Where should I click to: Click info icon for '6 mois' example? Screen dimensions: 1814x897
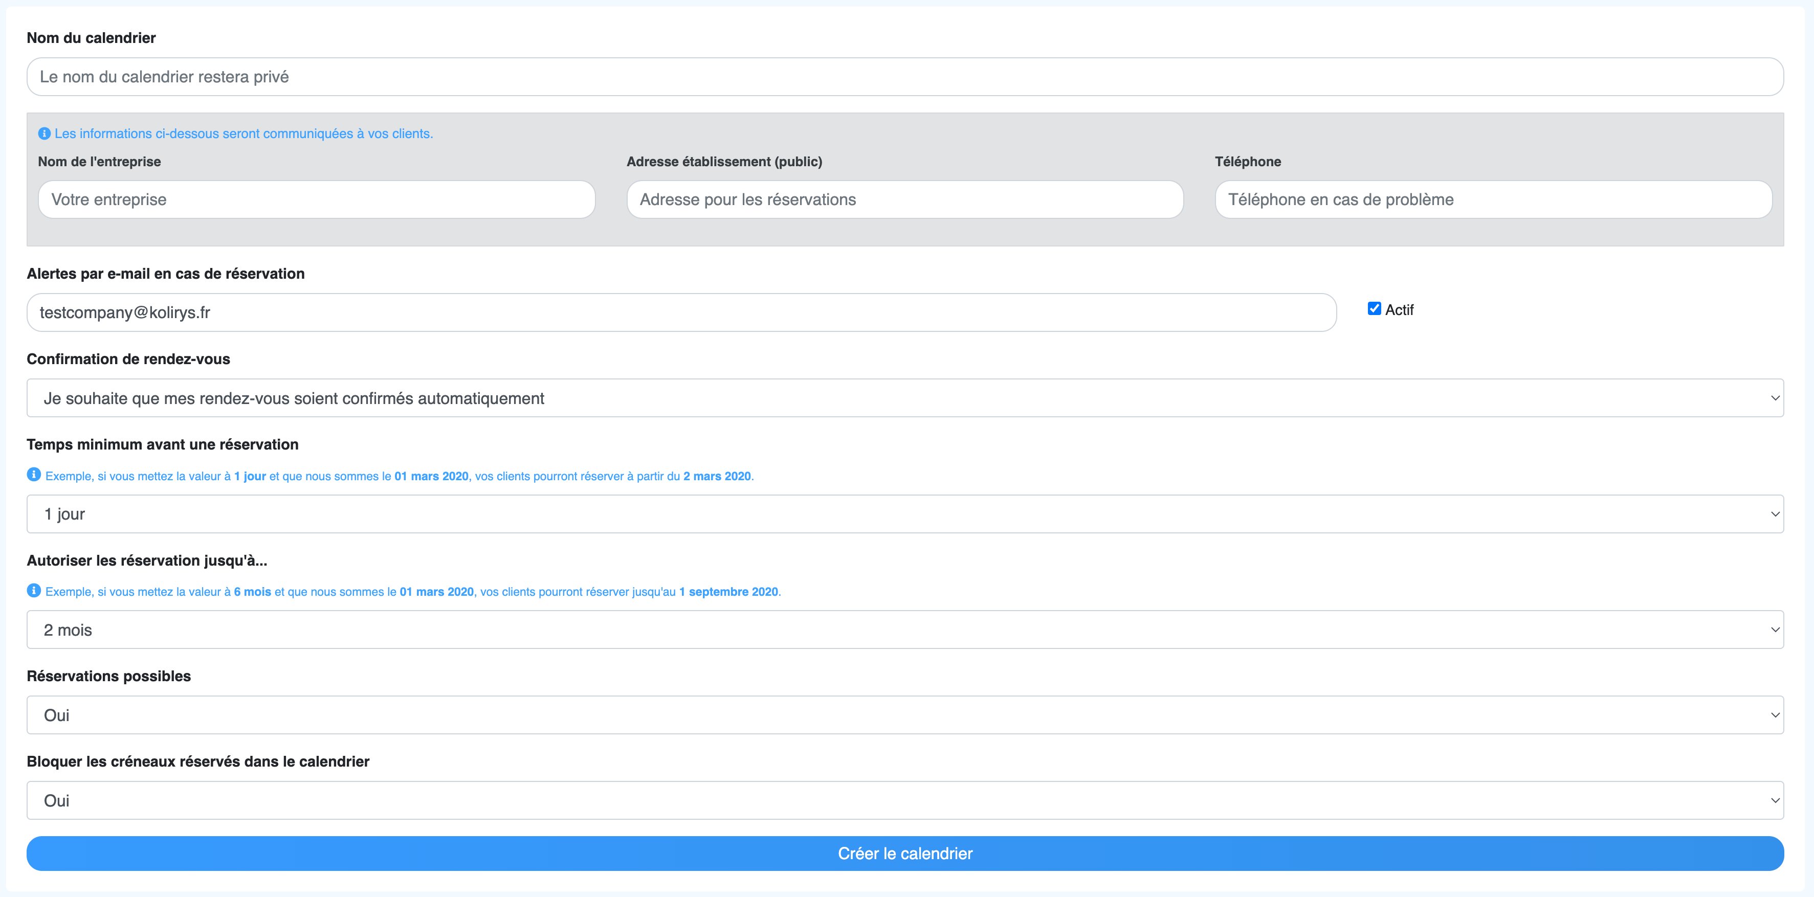pos(34,590)
